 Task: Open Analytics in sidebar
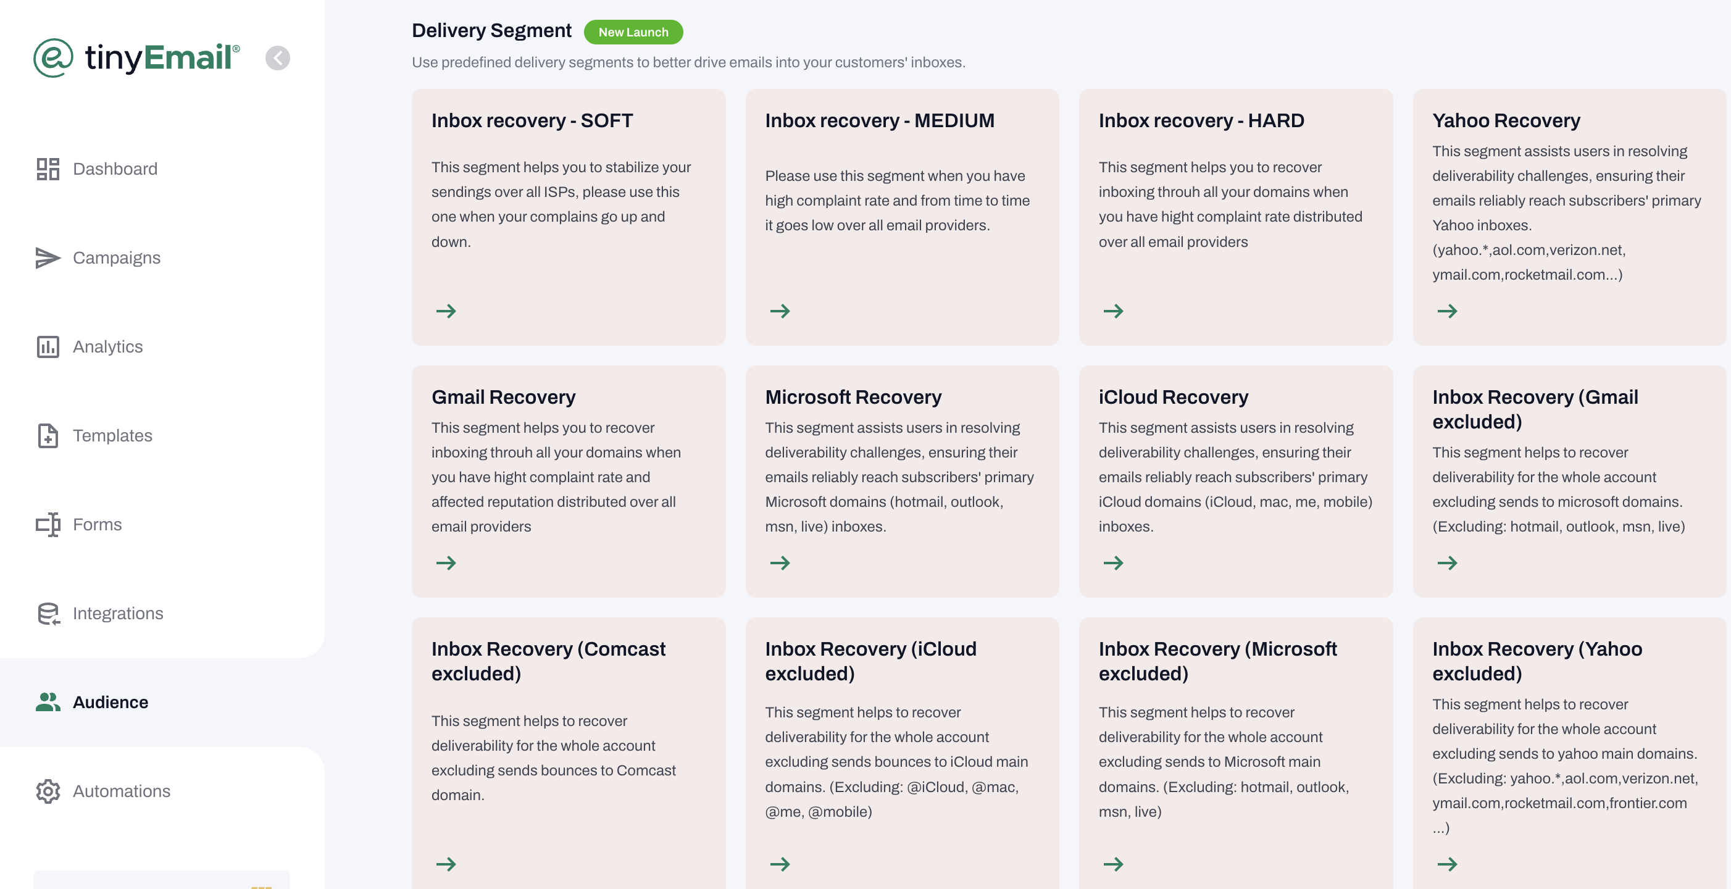pos(107,347)
